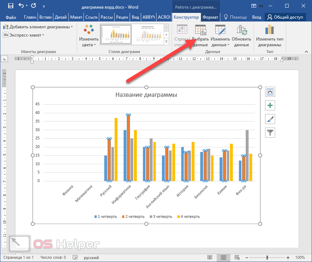The height and width of the screenshot is (262, 312).
Task: Switch to the Формат ribbon tab
Action: click(x=210, y=17)
